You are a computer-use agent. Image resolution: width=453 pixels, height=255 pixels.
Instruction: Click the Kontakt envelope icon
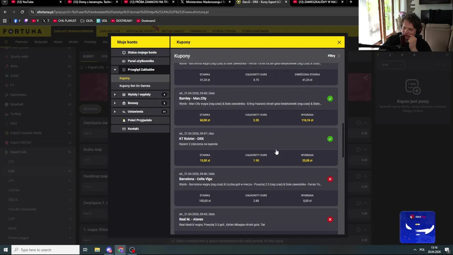(x=124, y=129)
